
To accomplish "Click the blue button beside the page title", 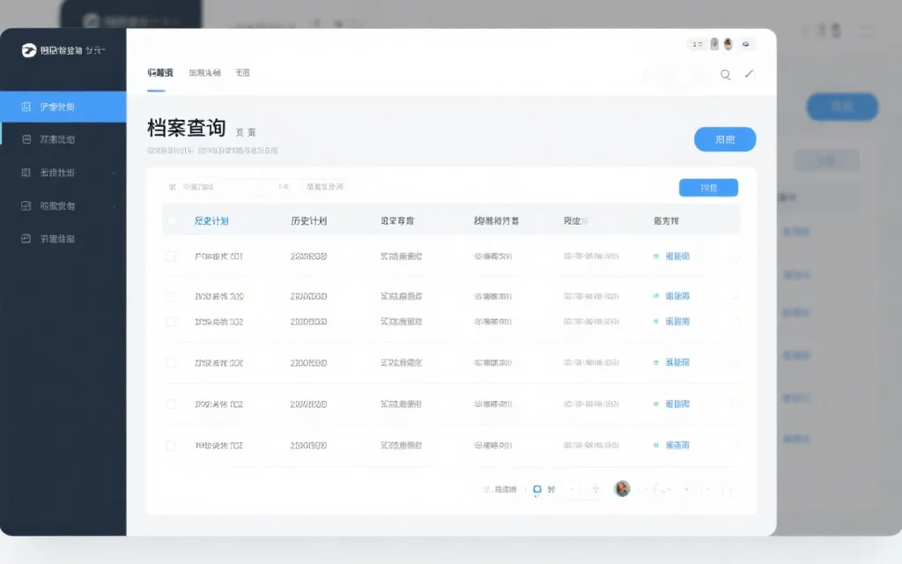I will click(724, 139).
